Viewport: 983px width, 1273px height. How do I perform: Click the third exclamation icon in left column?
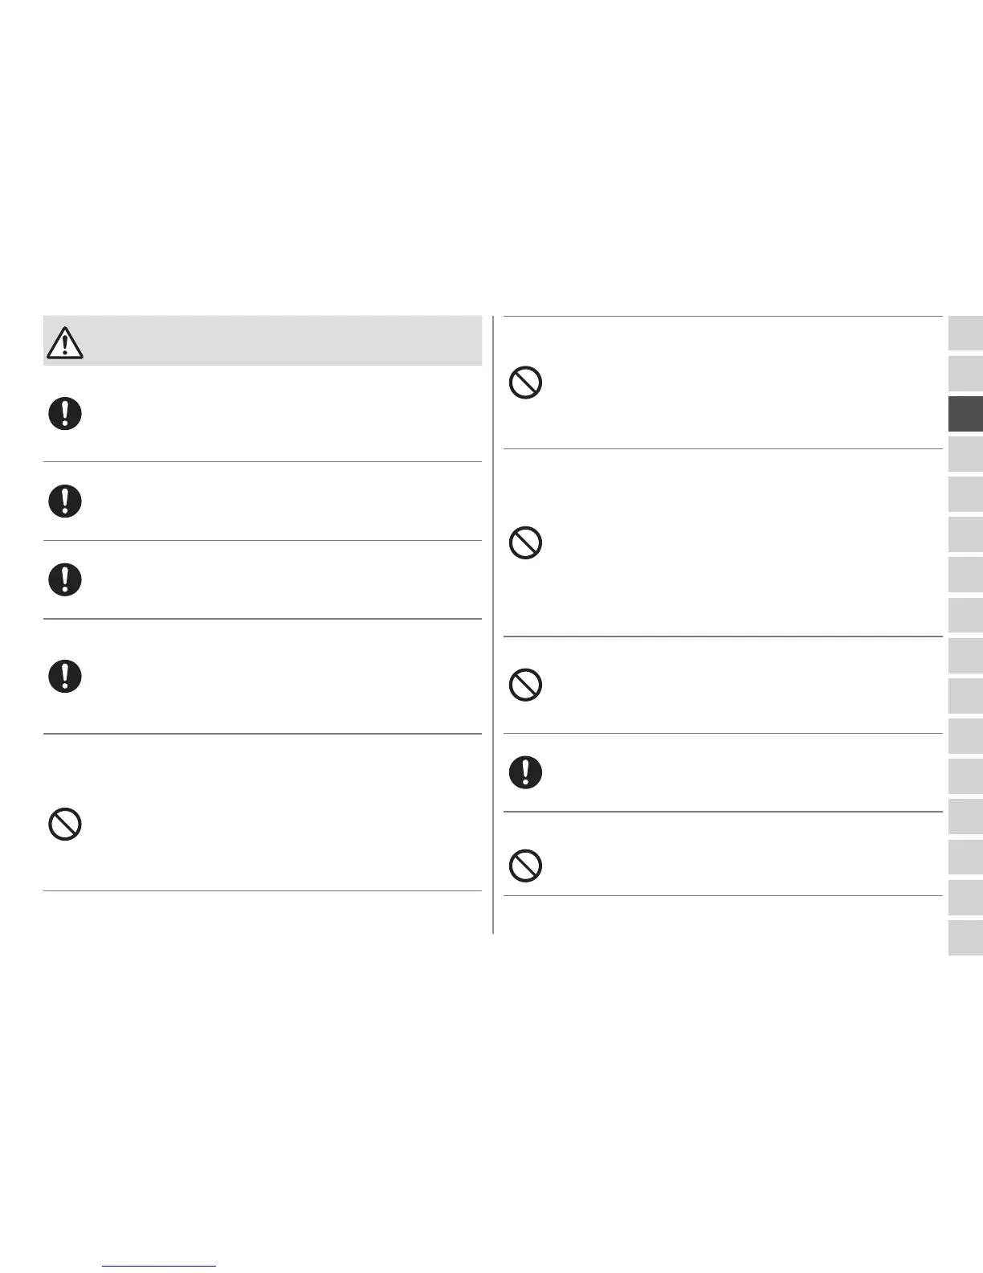[x=65, y=579]
